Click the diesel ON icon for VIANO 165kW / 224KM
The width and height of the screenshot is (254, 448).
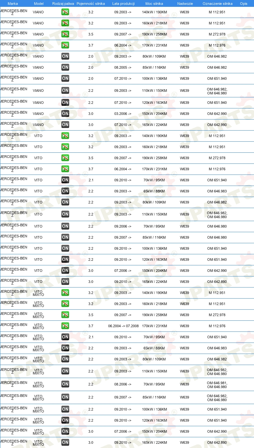click(65, 125)
